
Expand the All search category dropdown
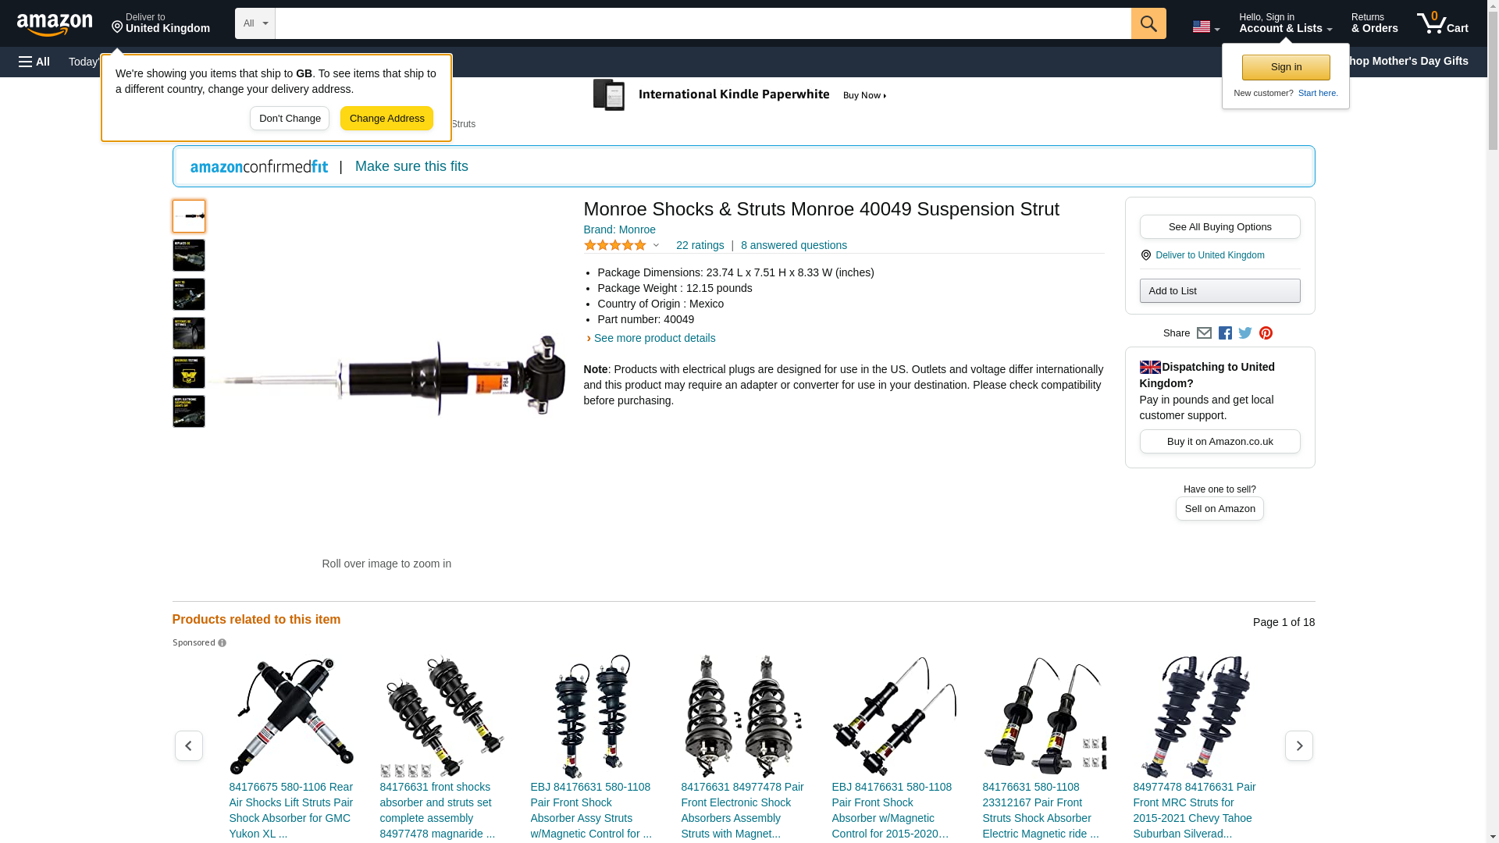point(255,23)
